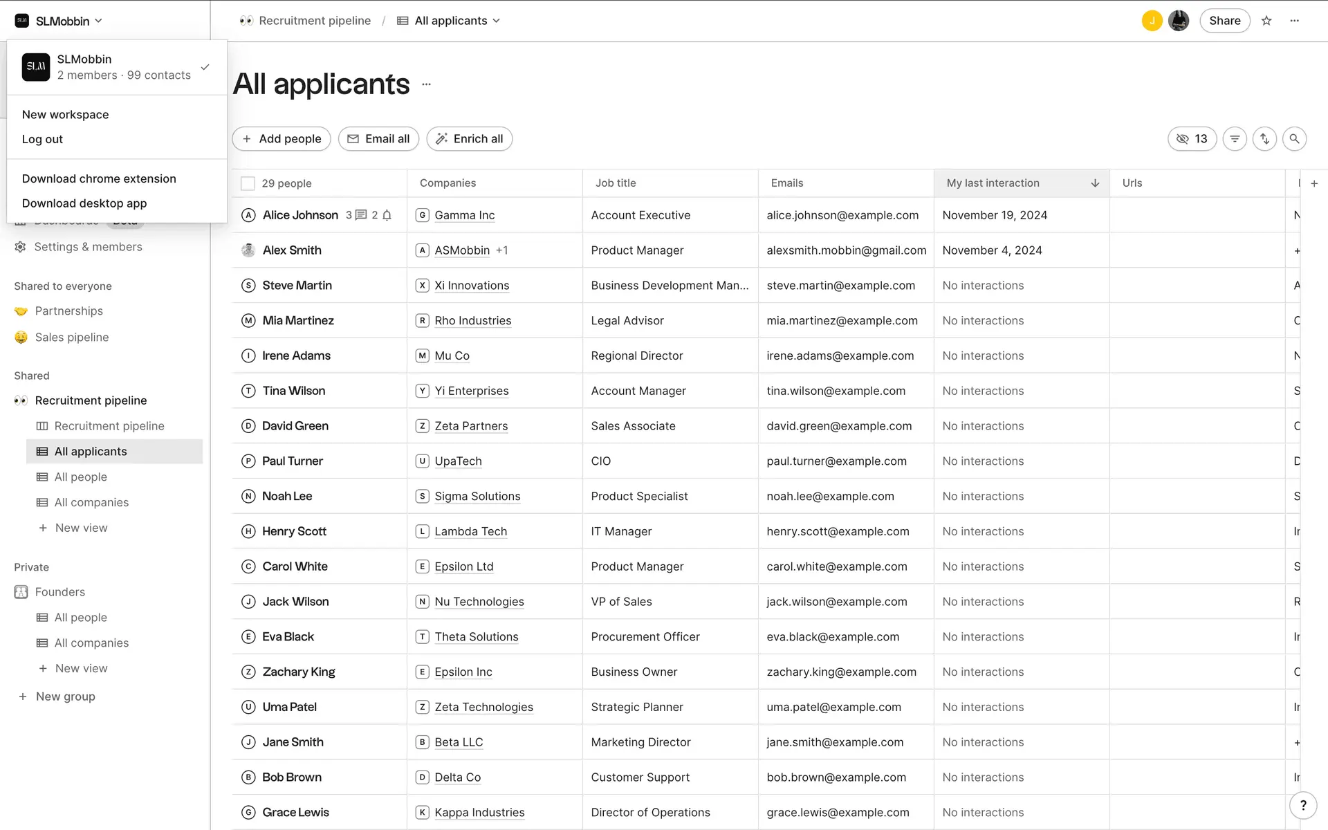Select the SLMobbin workspace with checkmark

tap(116, 67)
